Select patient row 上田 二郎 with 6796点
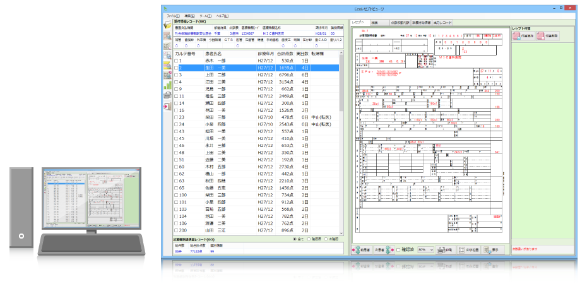Viewport: 587px width, 284px height. tap(256, 75)
